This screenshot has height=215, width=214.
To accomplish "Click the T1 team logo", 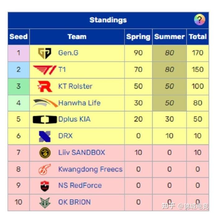I will (45, 70).
